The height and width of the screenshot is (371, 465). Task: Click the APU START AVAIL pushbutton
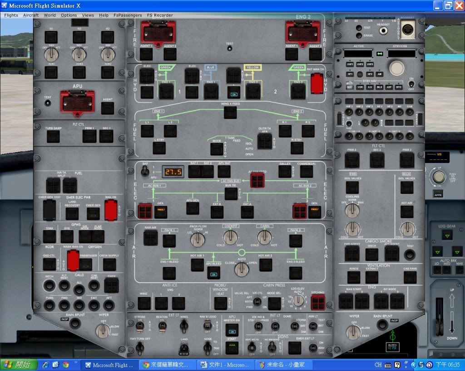[x=232, y=347]
